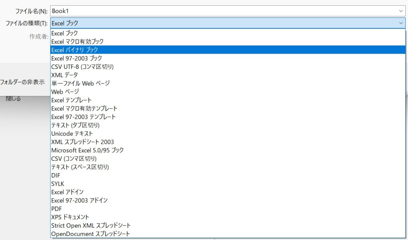This screenshot has height=240, width=408.
Task: Select OpenDocument スプレッドシート format
Action: point(90,234)
